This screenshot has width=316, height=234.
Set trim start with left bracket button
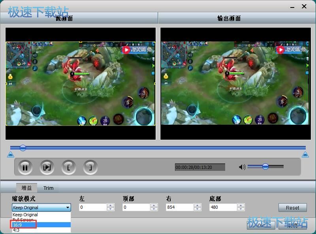pyautogui.click(x=68, y=167)
